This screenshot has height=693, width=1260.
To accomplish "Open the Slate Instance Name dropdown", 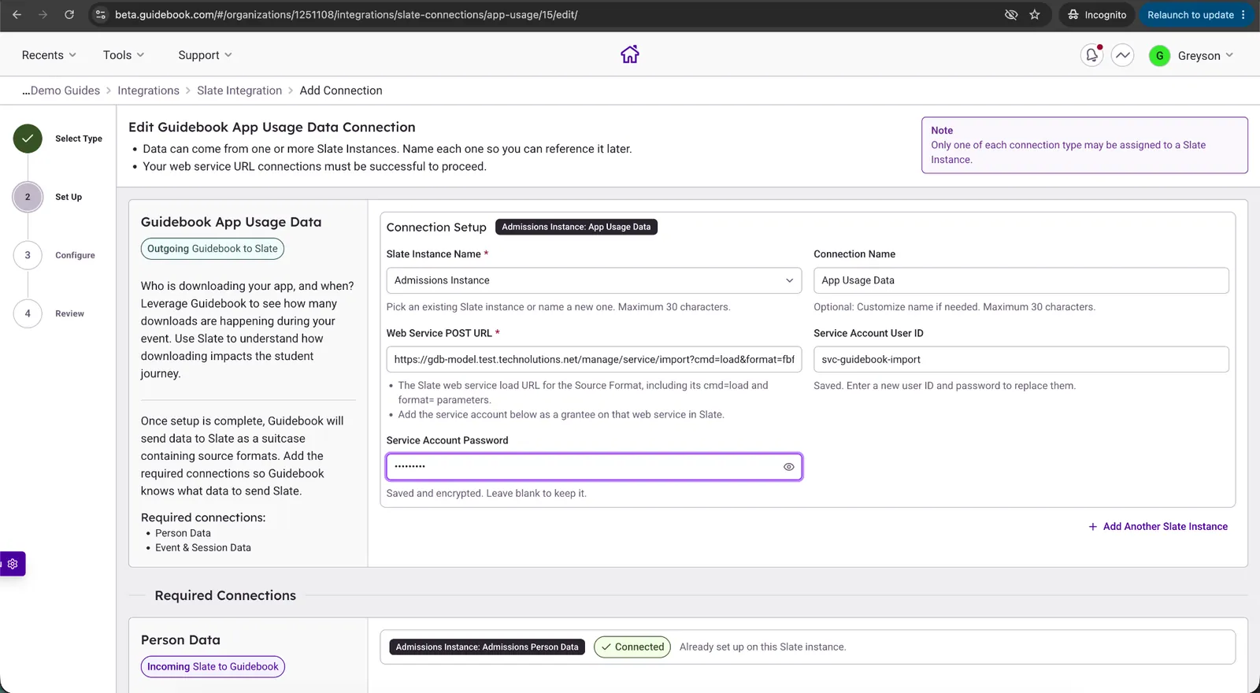I will coord(594,280).
